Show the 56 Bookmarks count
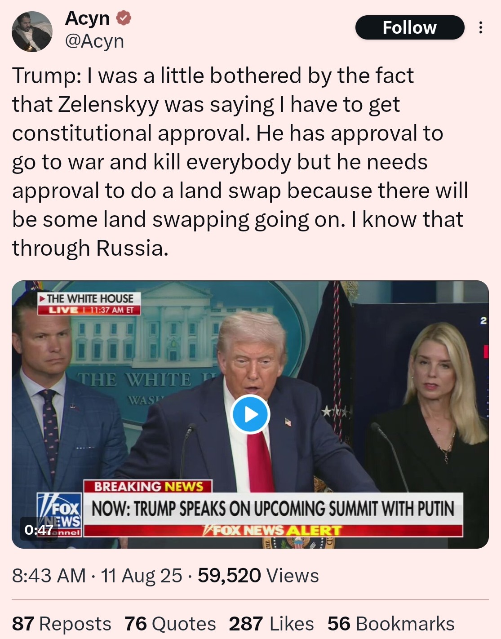 391,624
